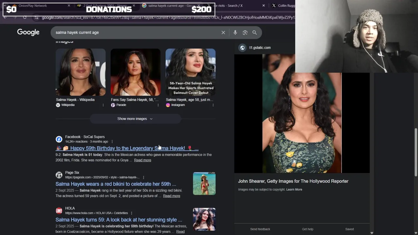Click the HOLA site icon

pyautogui.click(x=59, y=211)
